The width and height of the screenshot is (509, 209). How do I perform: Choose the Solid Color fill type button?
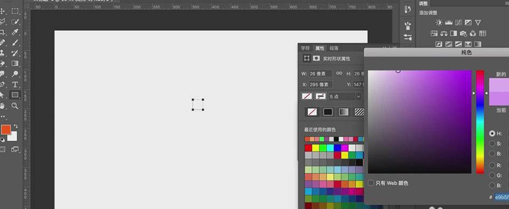[328, 112]
